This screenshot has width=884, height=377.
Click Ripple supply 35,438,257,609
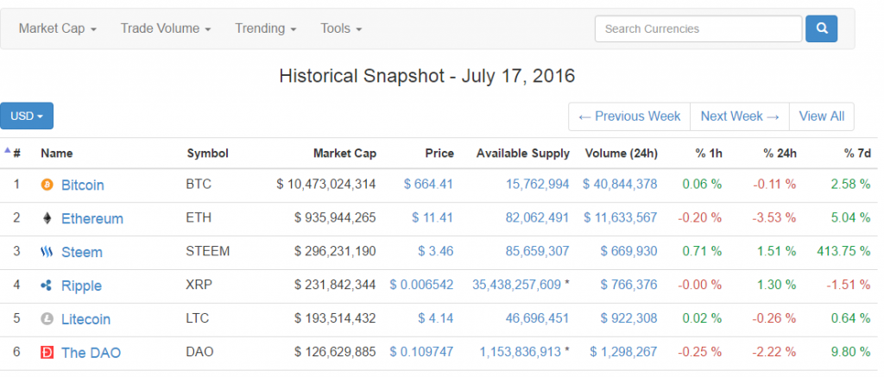click(x=516, y=285)
